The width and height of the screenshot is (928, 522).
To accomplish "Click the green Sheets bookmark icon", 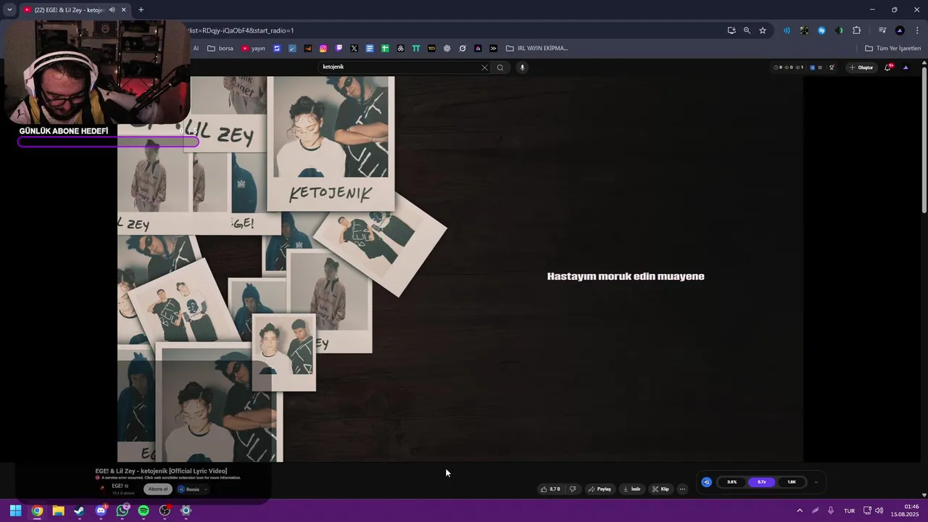I will [385, 49].
